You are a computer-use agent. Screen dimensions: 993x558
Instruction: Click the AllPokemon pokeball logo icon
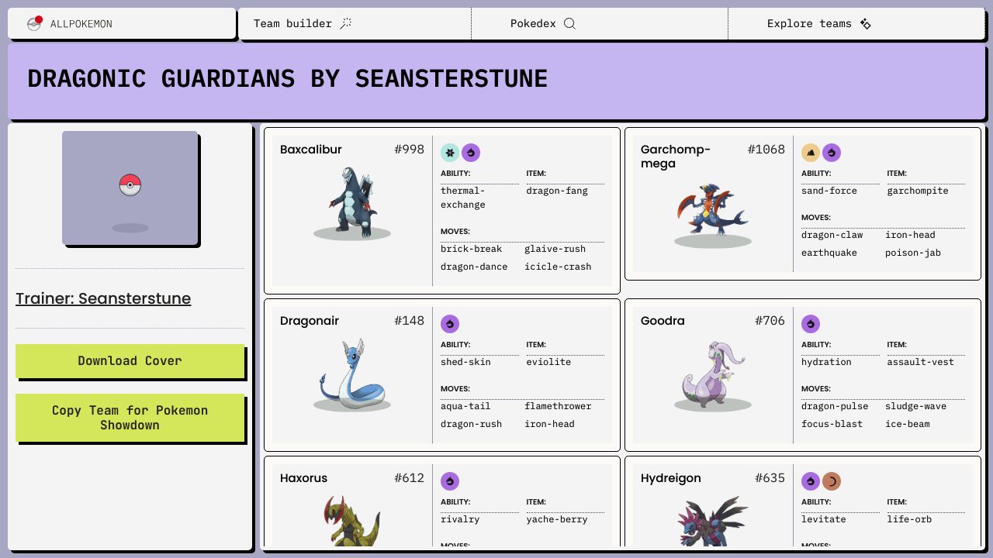34,23
